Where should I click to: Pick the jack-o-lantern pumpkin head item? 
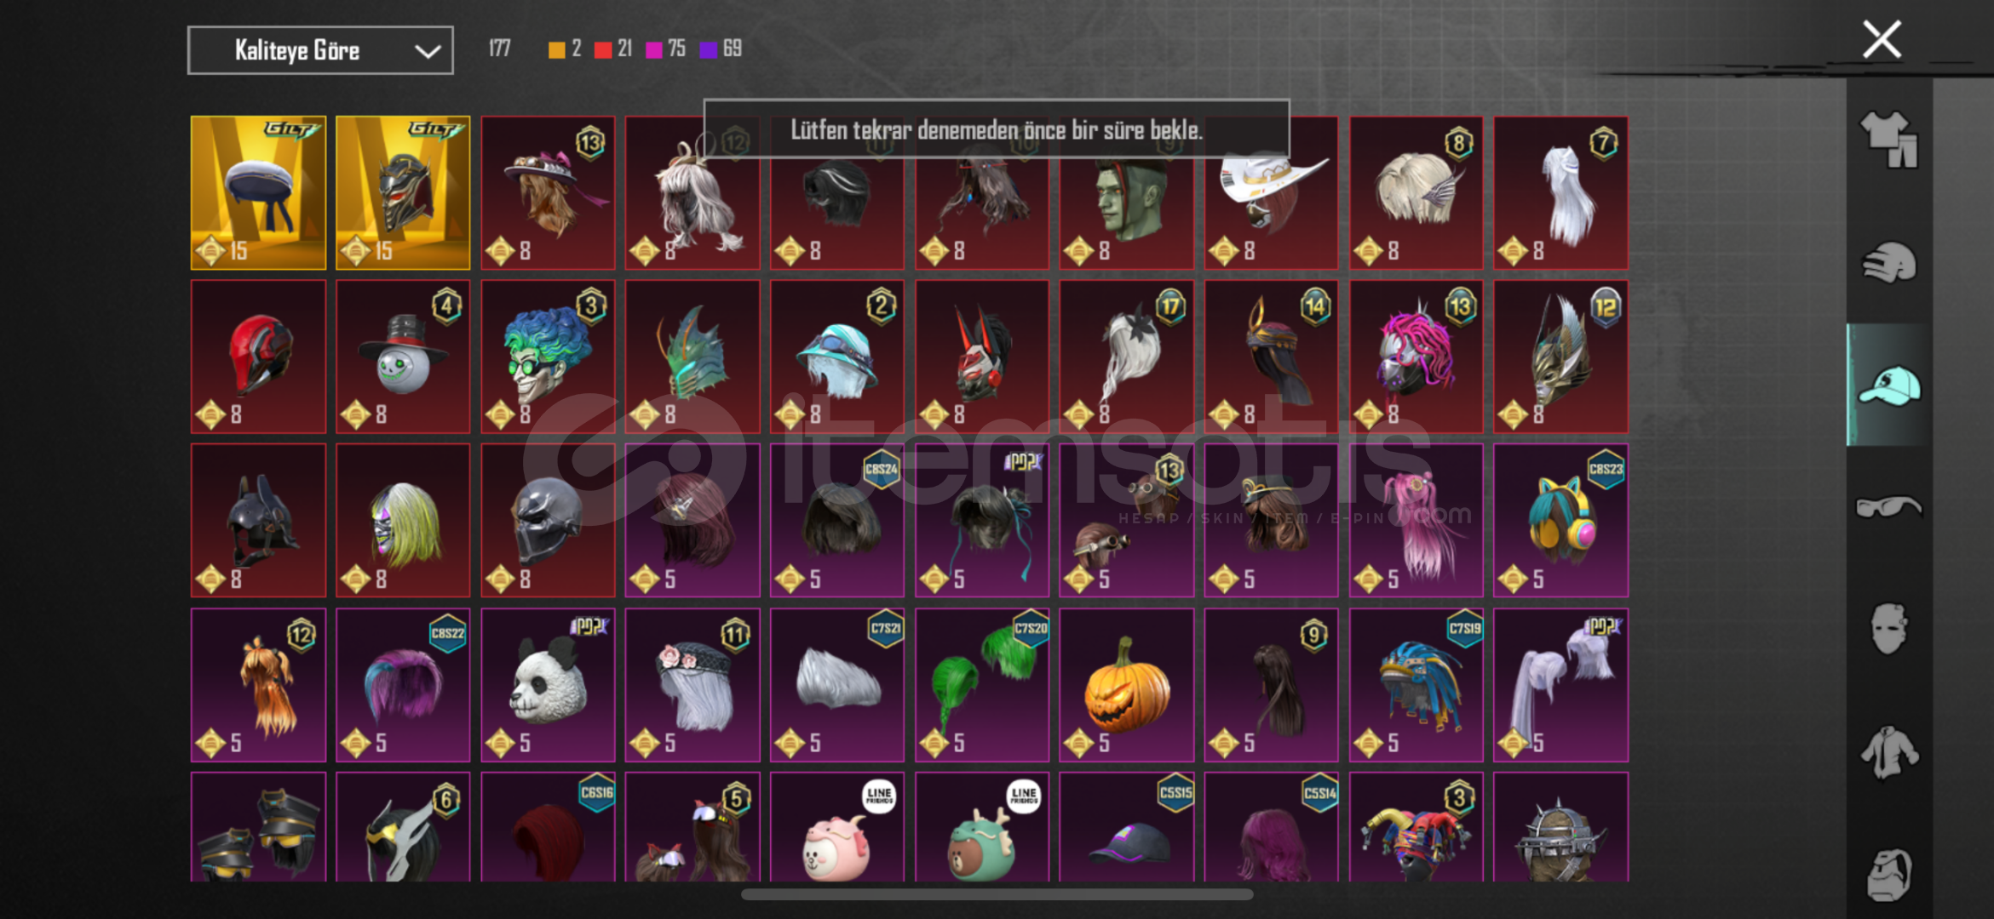[1126, 684]
